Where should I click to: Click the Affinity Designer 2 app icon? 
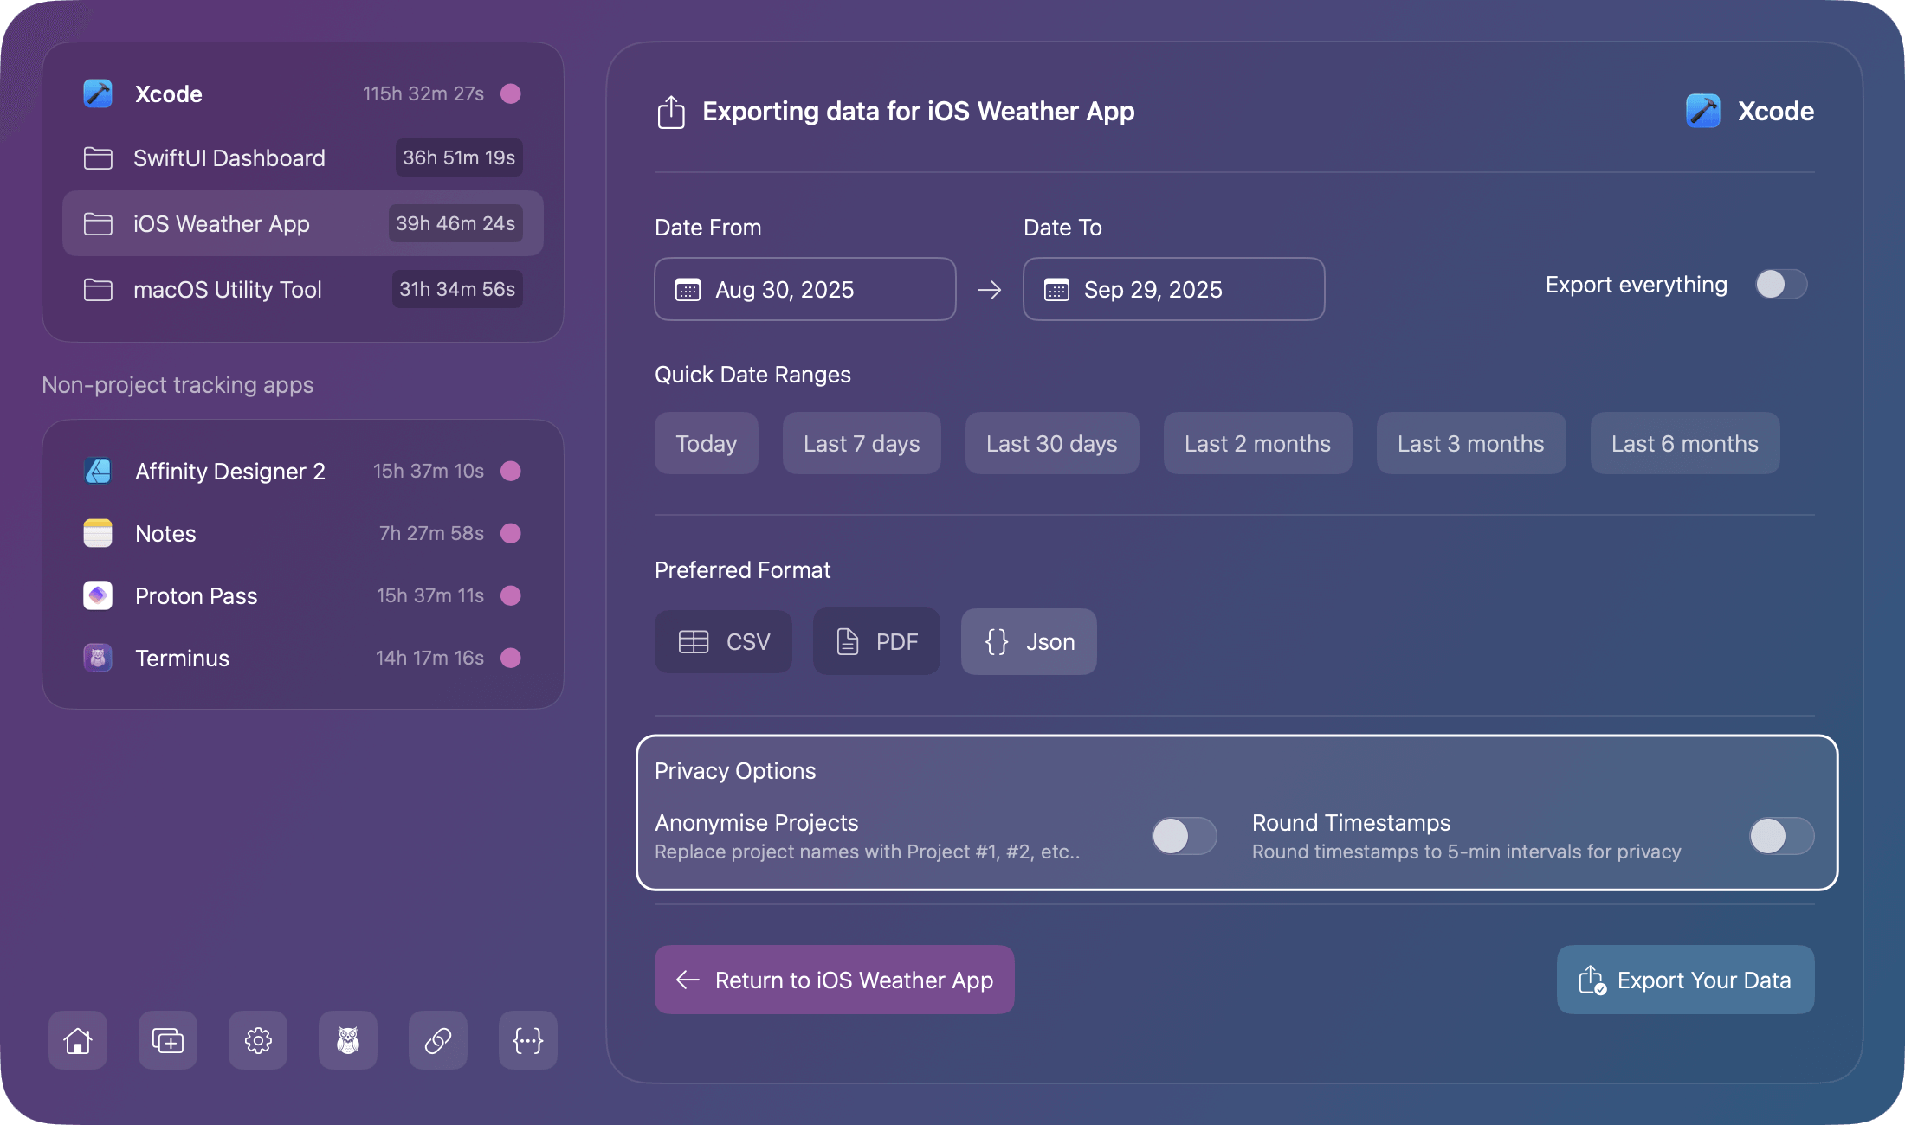point(98,471)
